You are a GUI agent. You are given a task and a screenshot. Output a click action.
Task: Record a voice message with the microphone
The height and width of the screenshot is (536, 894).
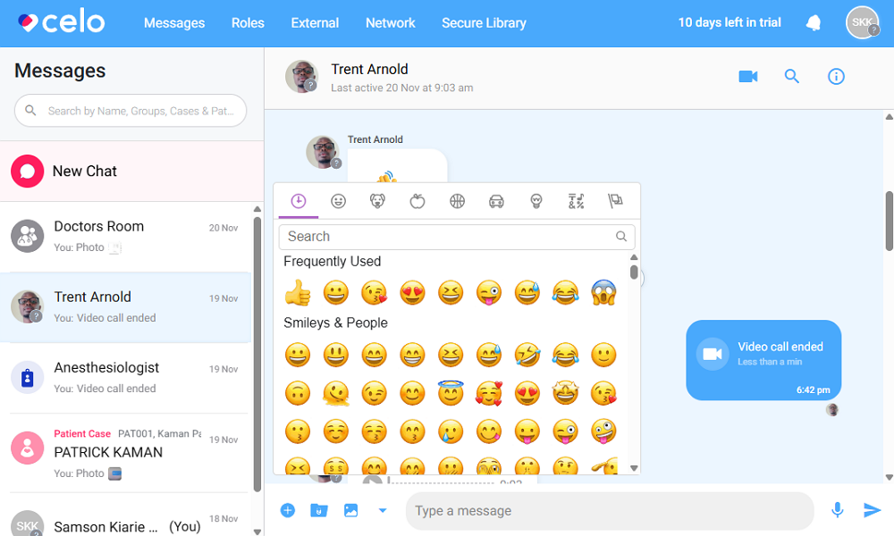point(837,510)
